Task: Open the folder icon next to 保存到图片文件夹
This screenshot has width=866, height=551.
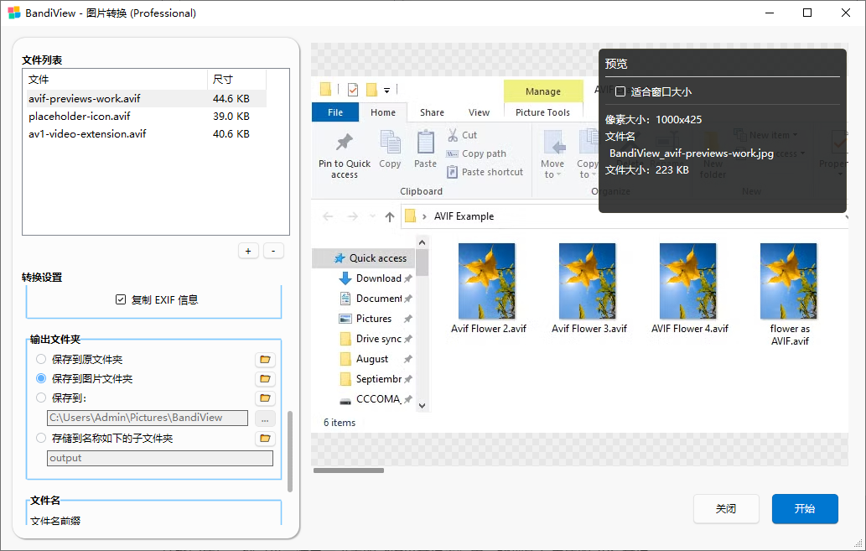Action: 265,379
